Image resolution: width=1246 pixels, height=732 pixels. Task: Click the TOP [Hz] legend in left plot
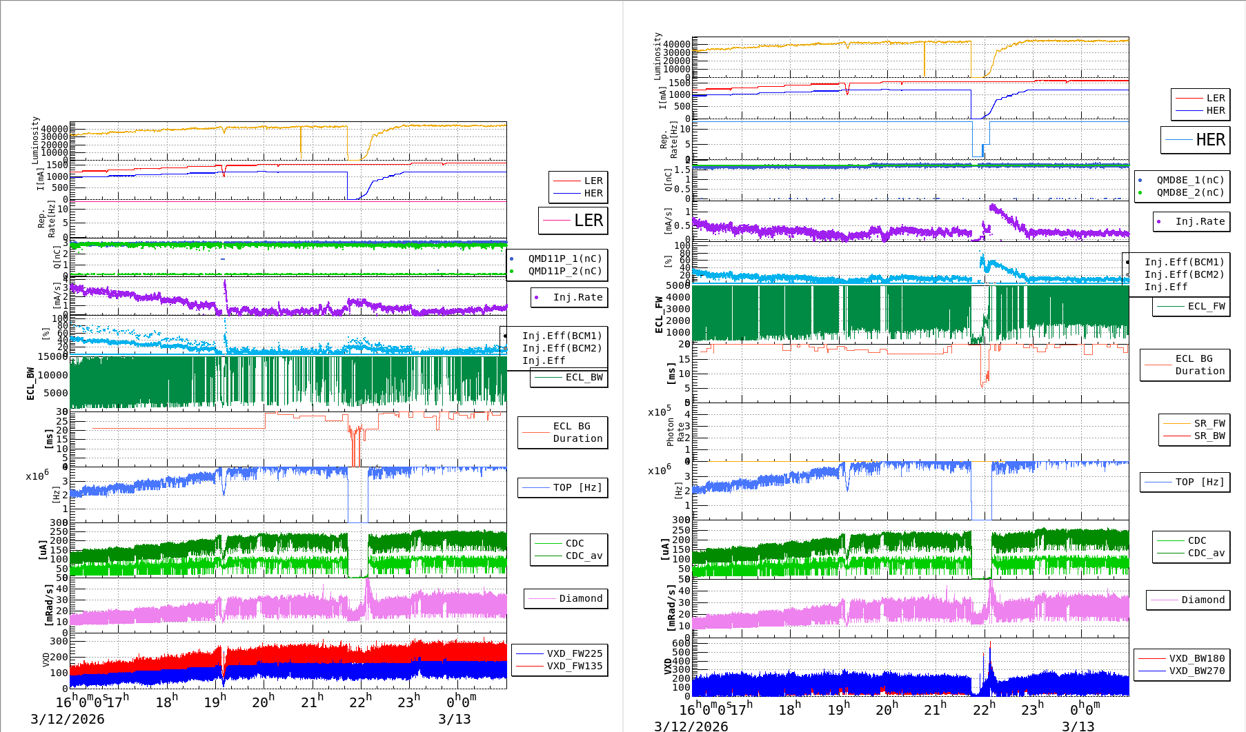point(577,487)
